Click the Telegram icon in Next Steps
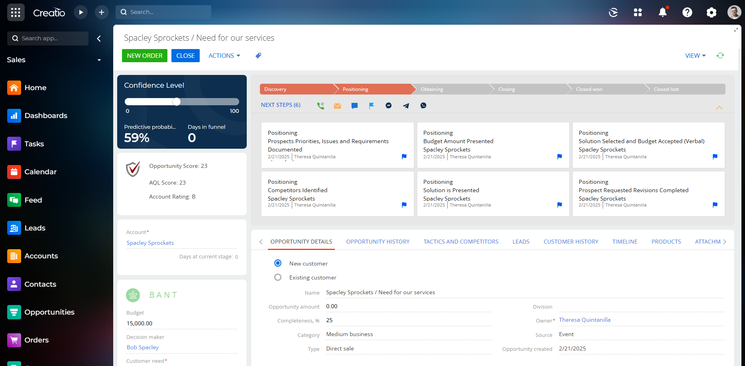Screen dimensions: 745x366 pyautogui.click(x=406, y=106)
